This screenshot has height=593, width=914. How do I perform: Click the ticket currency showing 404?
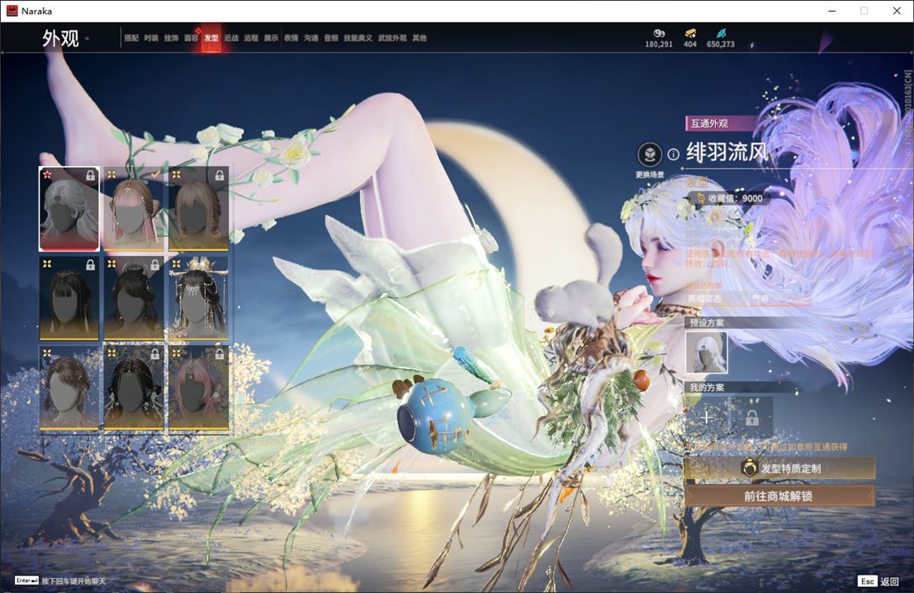coord(690,39)
